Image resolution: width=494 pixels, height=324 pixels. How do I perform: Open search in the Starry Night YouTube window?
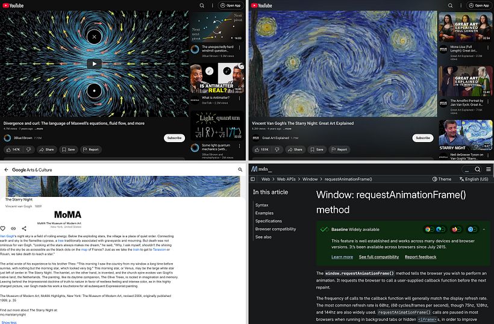click(451, 5)
